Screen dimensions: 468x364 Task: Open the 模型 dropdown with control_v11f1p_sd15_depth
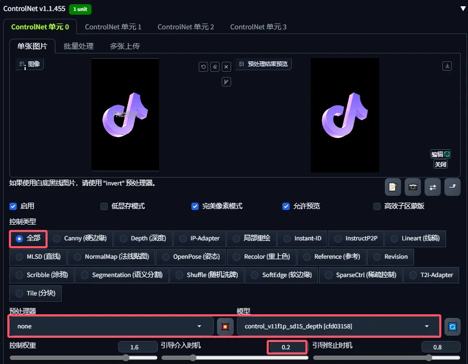click(x=338, y=326)
